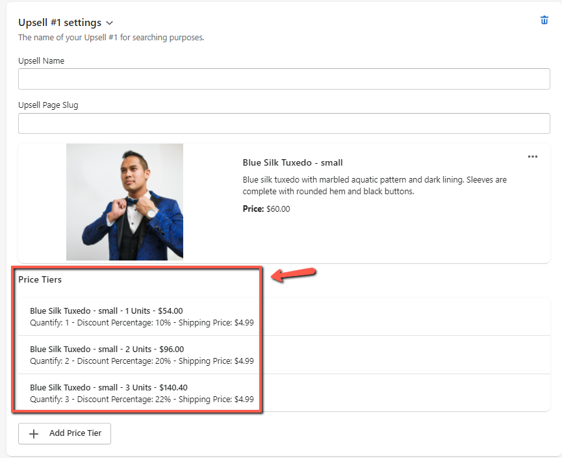Screen dimensions: 562x458
Task: Click the trash icon to delete Upsell #1
Action: tap(544, 20)
